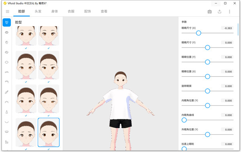This screenshot has height=152, width=241.
Task: Switch to the 头发 tab
Action: pos(38,11)
